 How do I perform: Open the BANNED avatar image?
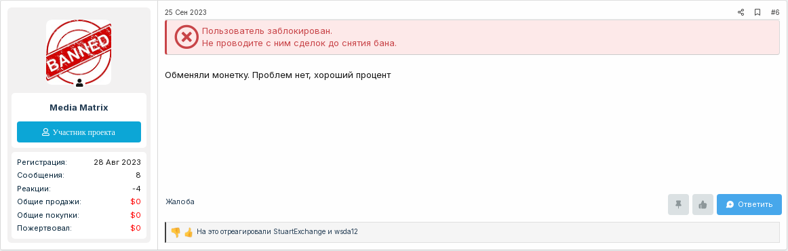(x=79, y=52)
